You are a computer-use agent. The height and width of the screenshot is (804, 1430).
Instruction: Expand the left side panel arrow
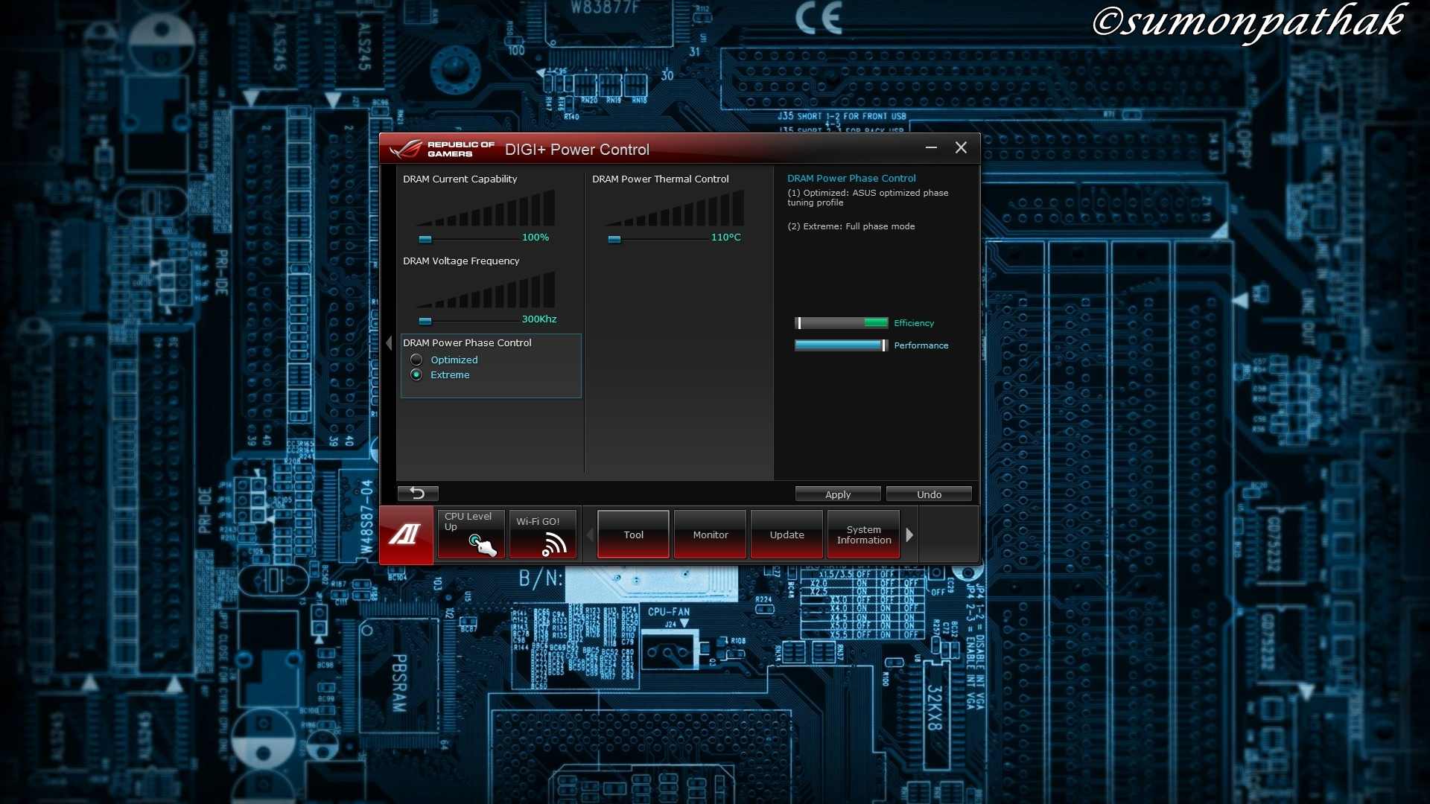pos(389,342)
